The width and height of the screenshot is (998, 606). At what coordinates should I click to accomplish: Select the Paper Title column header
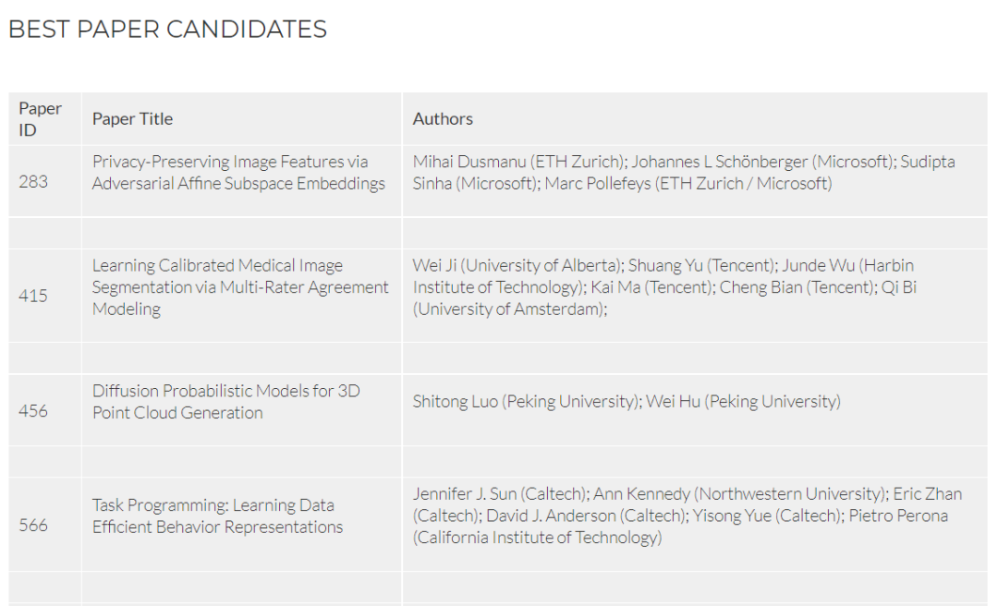tap(132, 119)
